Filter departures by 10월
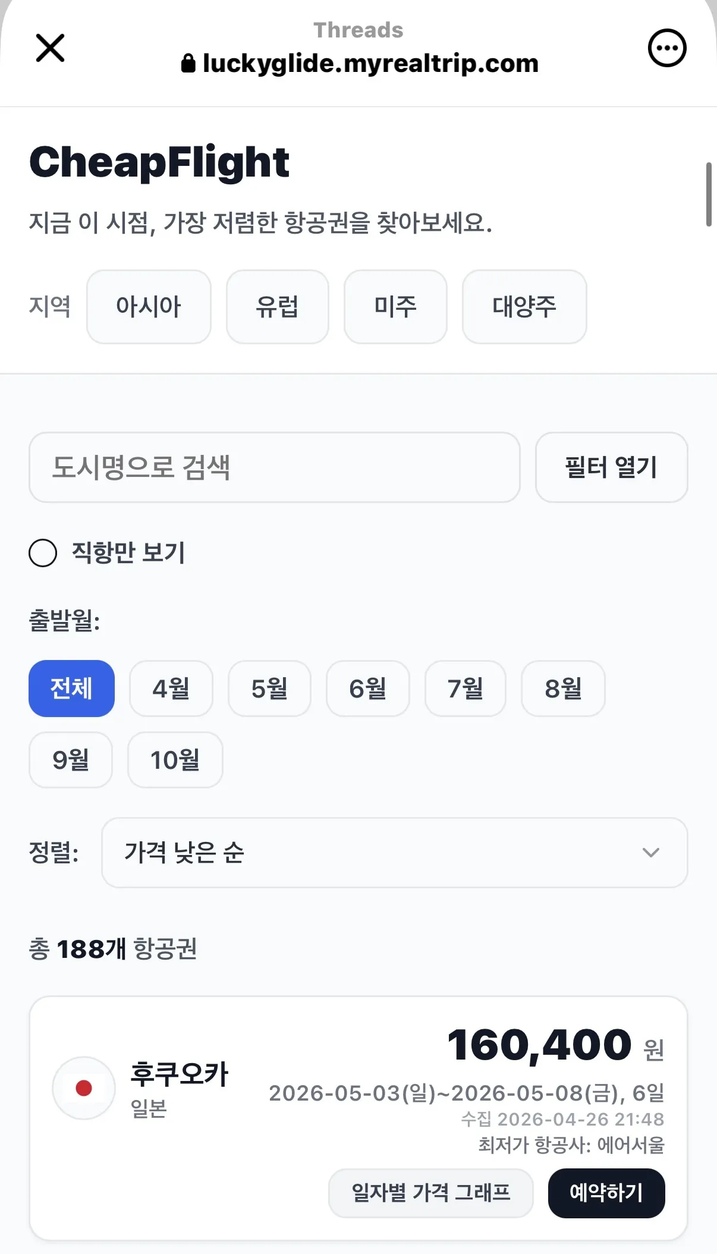 [x=175, y=760]
